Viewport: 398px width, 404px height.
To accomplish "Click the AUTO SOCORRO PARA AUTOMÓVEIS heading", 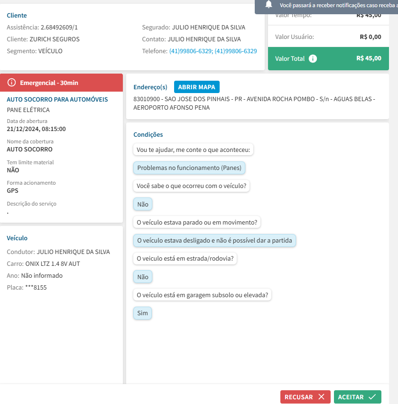I will (57, 99).
